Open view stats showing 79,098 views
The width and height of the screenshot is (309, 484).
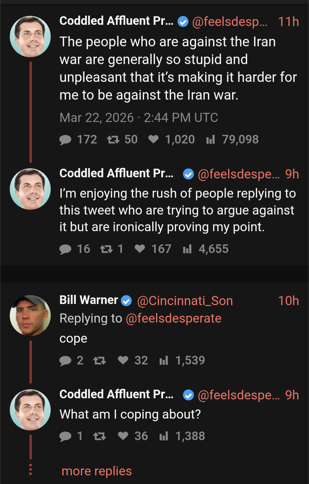tap(211, 140)
